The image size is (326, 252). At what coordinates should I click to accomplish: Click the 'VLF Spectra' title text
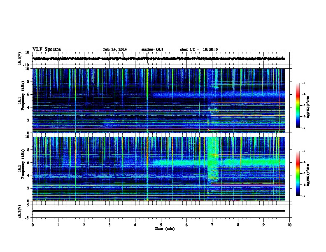(47, 49)
